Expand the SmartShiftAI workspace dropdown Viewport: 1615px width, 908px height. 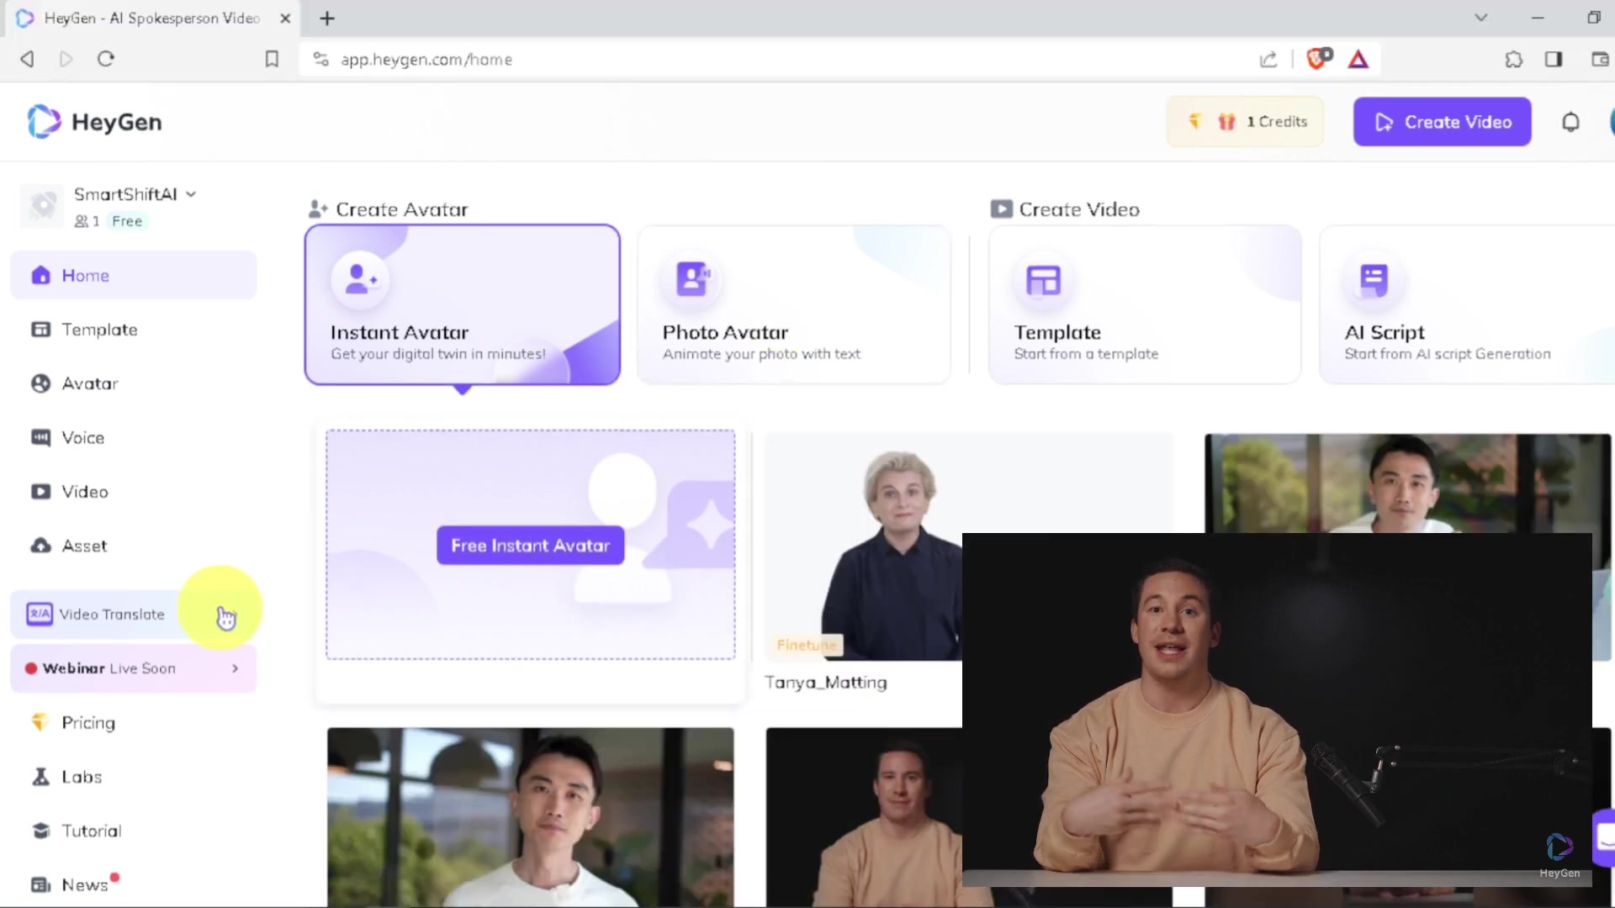(x=191, y=194)
